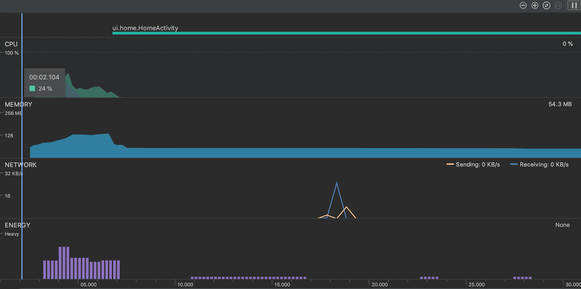
Task: Click the Sending legend orange swatch
Action: coord(450,165)
